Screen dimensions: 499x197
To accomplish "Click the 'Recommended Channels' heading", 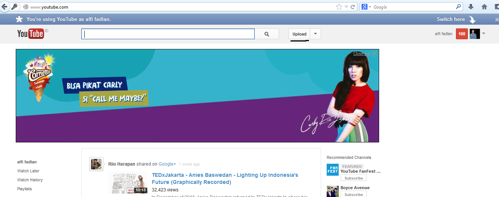I will [349, 157].
